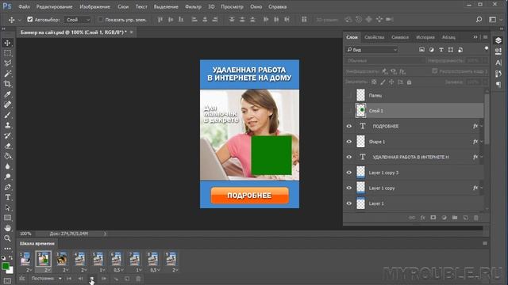Select the Dodge tool
Screen dimensions: 508x285
pos(7,177)
